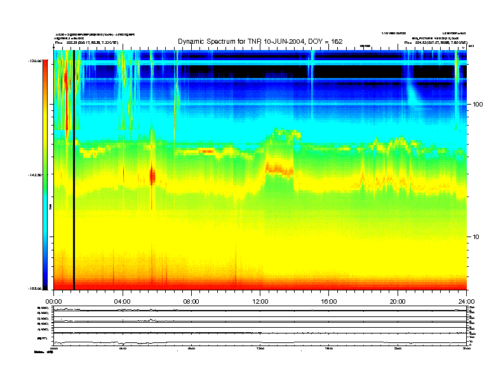
Task: Click the 100 frequency axis label
Action: pos(478,105)
